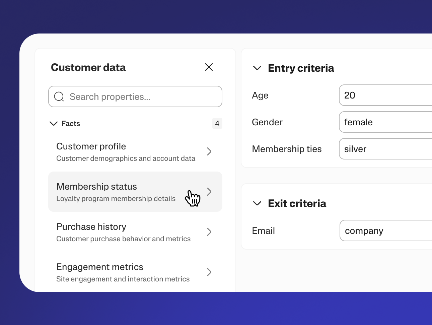Open Purchase history arrow chevron
432x325 pixels.
pyautogui.click(x=209, y=232)
